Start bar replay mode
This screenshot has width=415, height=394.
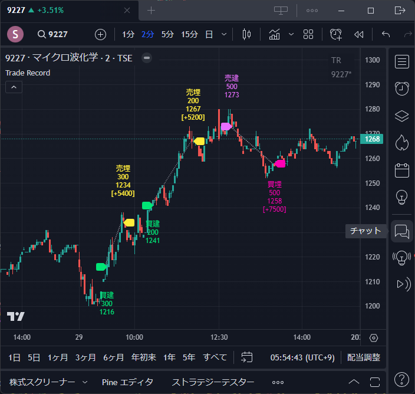[x=359, y=34]
